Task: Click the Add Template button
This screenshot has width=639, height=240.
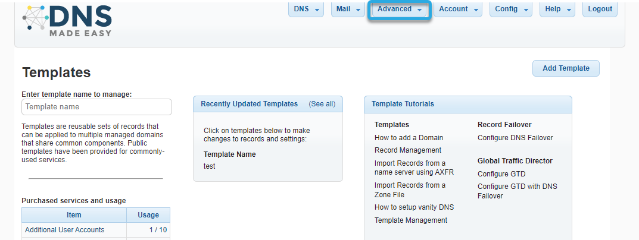Action: 566,68
